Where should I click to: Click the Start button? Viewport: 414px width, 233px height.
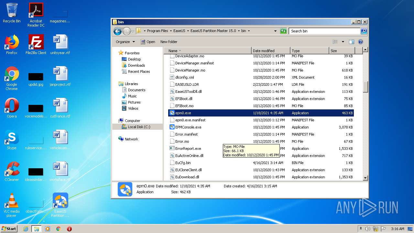[x=9, y=229]
